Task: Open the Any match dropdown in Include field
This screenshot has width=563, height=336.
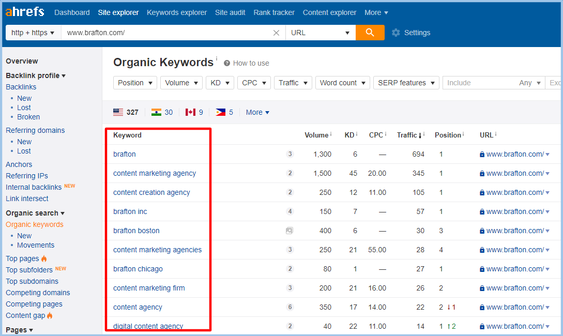Action: (x=529, y=83)
